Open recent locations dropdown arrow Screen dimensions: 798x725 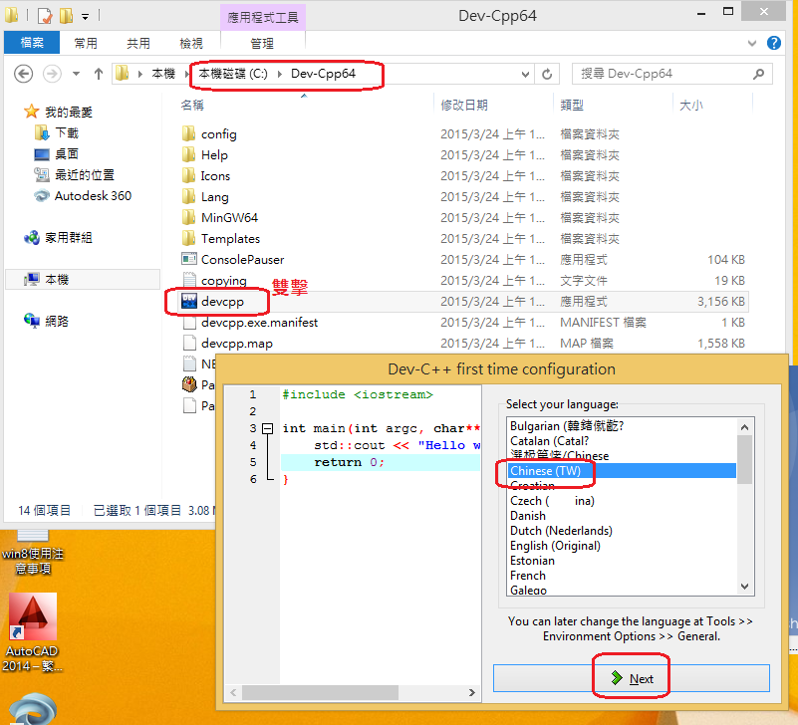pyautogui.click(x=76, y=74)
